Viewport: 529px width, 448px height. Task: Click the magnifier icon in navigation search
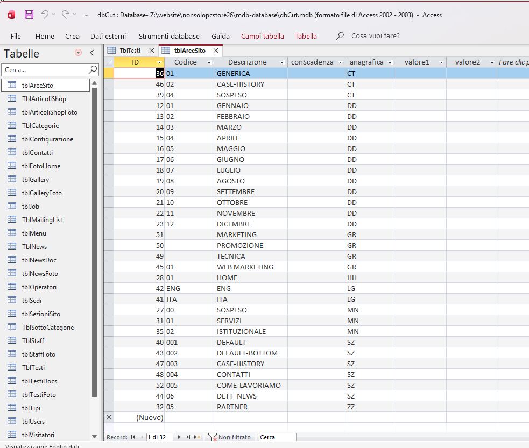tap(93, 70)
